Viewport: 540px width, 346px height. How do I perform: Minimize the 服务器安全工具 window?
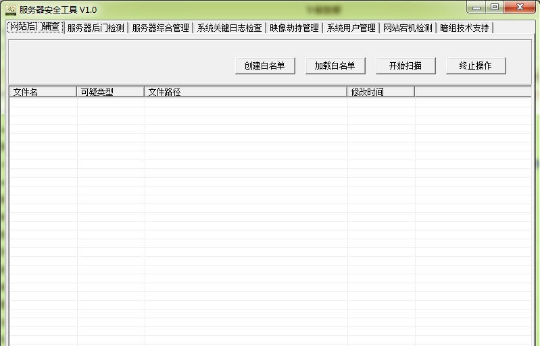(476, 7)
